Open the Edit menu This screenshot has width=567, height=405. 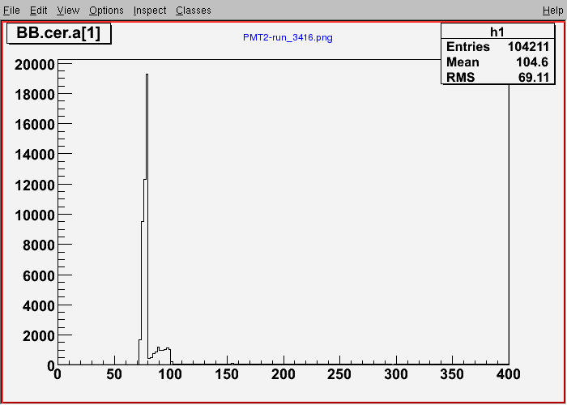tap(39, 11)
